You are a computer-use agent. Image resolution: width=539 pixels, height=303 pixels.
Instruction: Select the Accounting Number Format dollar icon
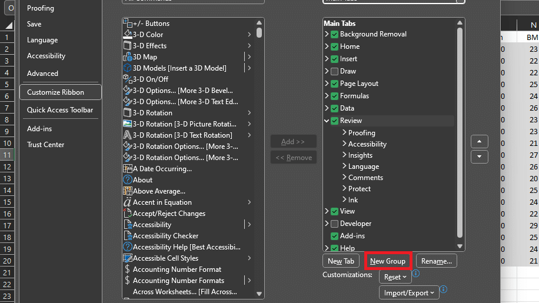[128, 269]
